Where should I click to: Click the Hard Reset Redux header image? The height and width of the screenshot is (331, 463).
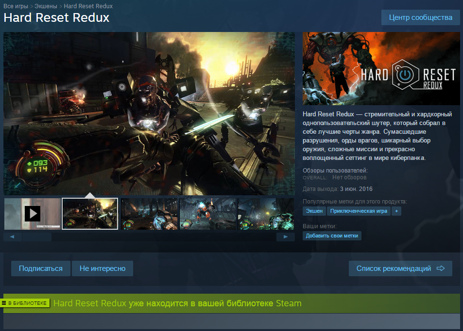(381, 69)
